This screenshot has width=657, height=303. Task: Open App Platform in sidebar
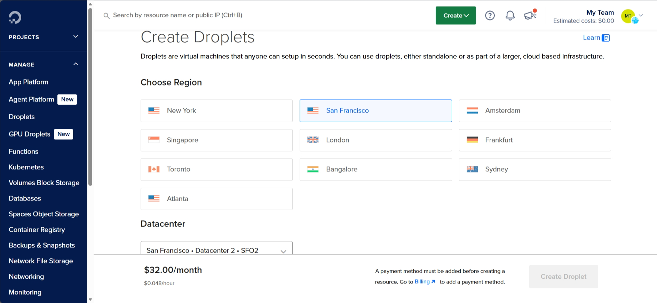click(29, 82)
